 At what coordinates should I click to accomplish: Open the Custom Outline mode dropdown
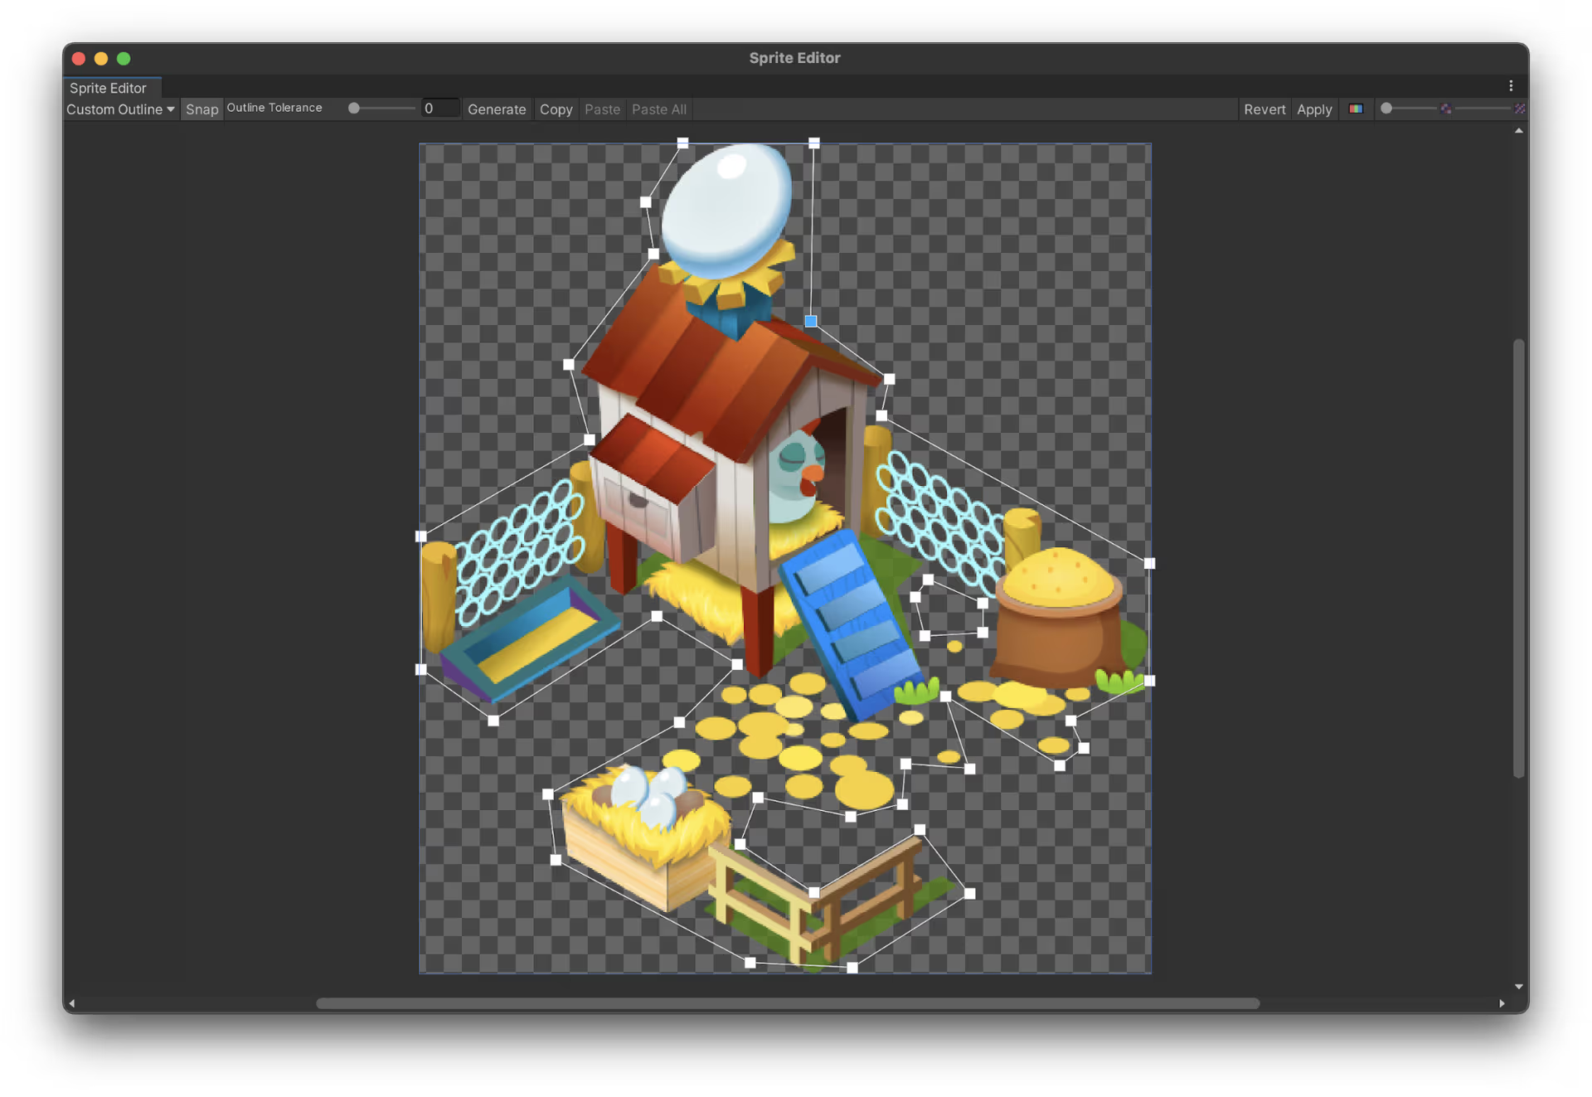pos(120,109)
